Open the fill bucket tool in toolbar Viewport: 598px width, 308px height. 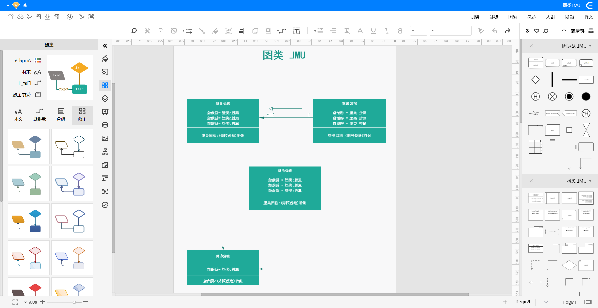click(215, 30)
